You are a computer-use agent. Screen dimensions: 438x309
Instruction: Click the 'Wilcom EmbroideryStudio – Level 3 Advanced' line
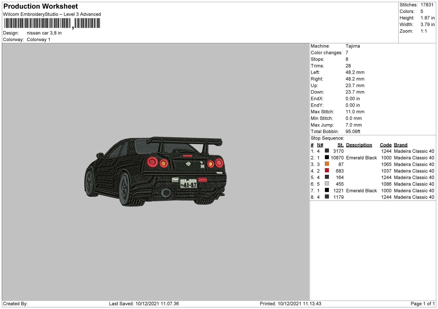(x=52, y=14)
